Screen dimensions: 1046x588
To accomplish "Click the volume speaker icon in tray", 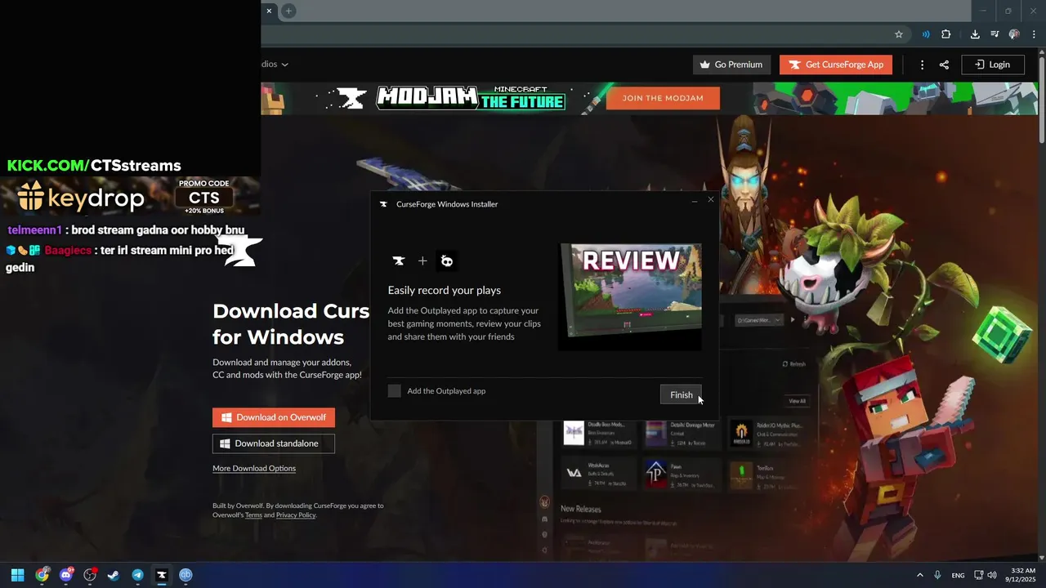I will [993, 575].
